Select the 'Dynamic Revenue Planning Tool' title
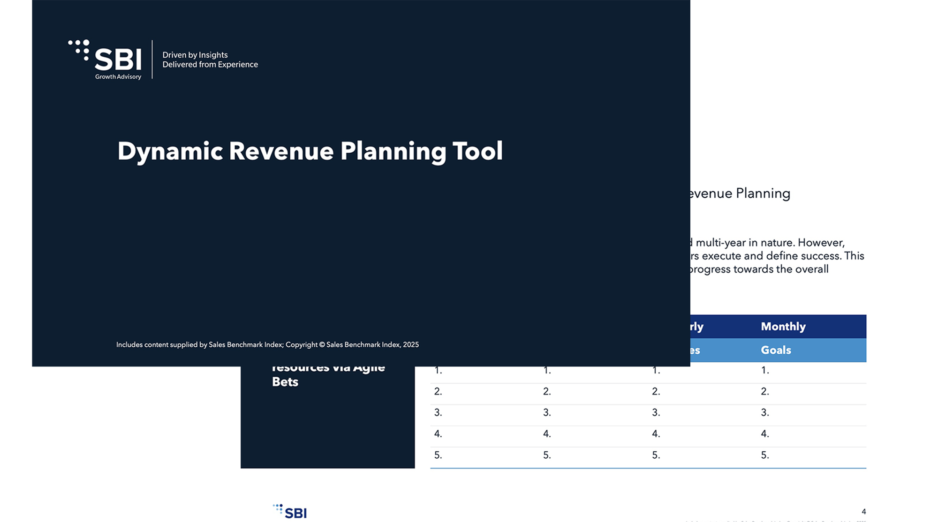 pos(310,151)
